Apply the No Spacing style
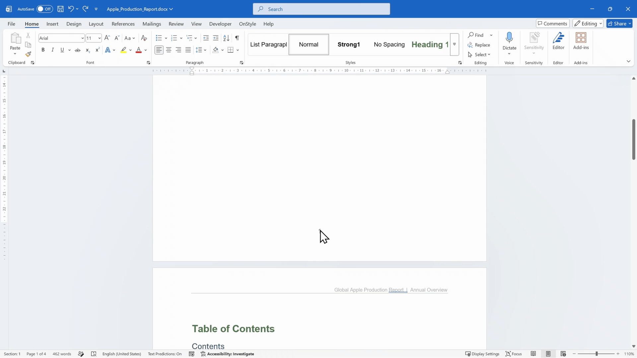The height and width of the screenshot is (358, 637). (389, 44)
